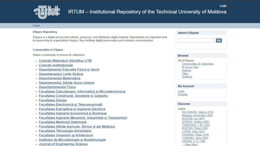260x146 pixels.
Task: Open Departamentul Limbi Străine
Action: (x=61, y=74)
